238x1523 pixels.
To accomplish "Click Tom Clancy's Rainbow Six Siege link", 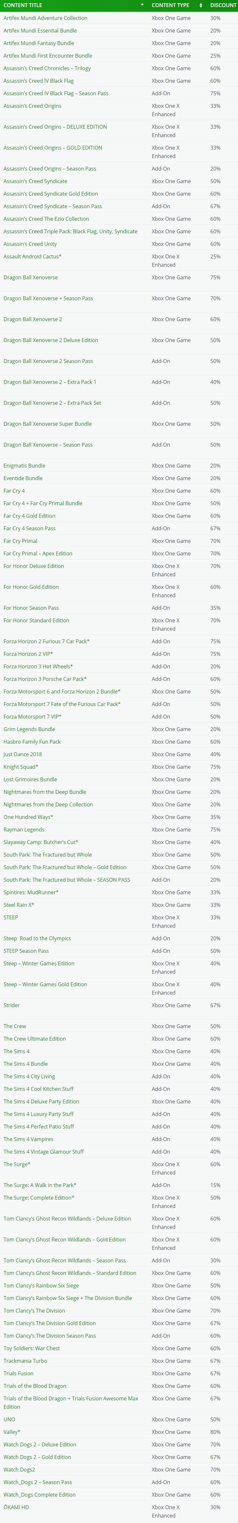I will (x=41, y=1286).
